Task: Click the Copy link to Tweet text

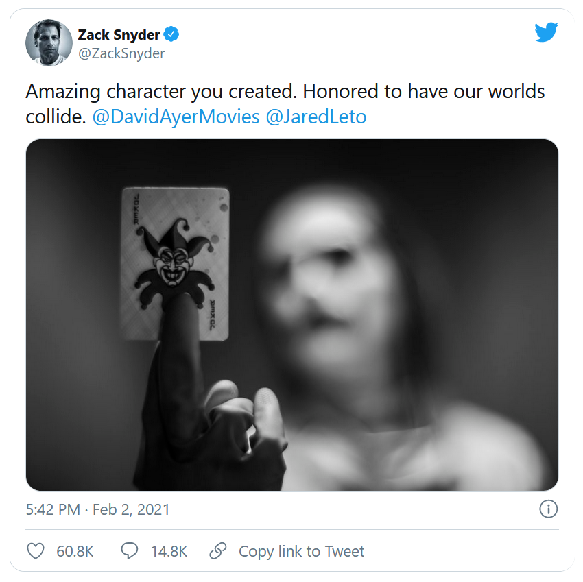Action: 301,551
